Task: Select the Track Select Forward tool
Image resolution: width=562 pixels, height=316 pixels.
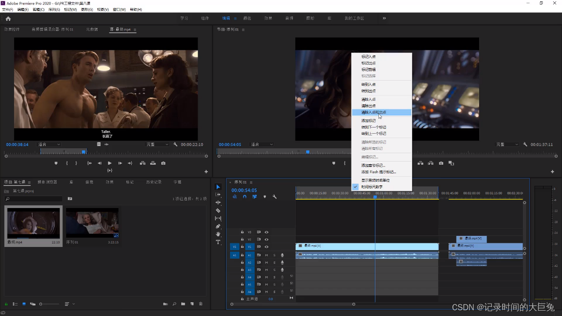Action: coord(218,195)
